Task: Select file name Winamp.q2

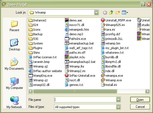Action: click(x=40, y=66)
